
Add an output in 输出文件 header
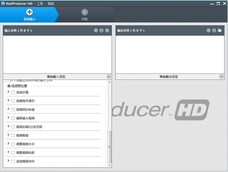point(208,30)
